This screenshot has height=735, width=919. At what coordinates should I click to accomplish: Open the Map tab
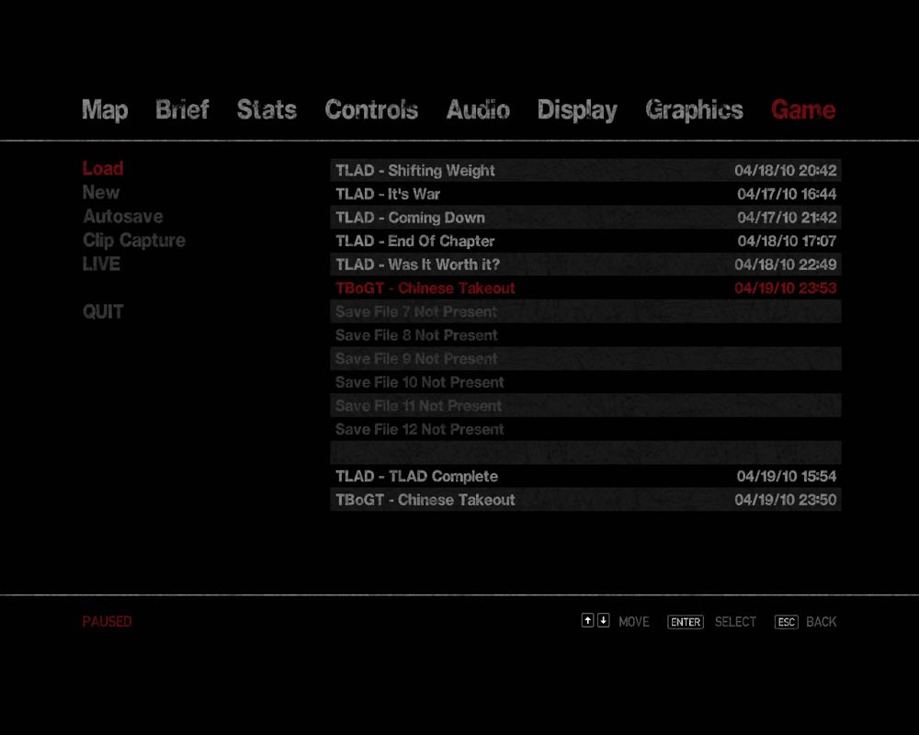(x=105, y=110)
